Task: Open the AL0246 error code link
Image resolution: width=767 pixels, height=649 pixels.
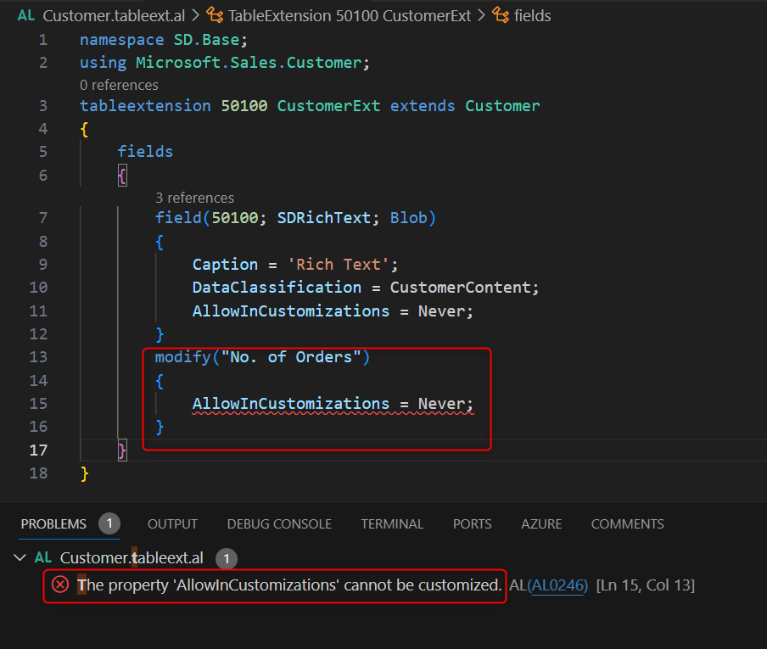Action: tap(557, 585)
